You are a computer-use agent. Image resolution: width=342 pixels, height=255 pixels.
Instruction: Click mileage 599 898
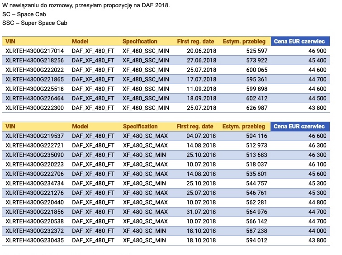tap(256, 89)
